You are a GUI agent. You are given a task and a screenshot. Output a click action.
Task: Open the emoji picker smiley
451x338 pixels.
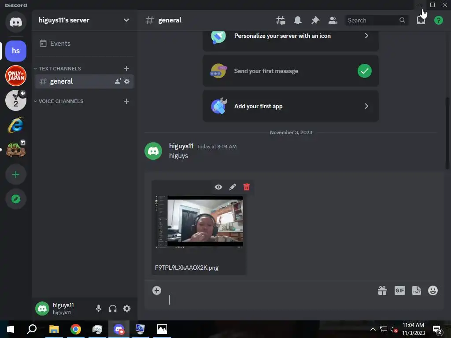pos(433,290)
